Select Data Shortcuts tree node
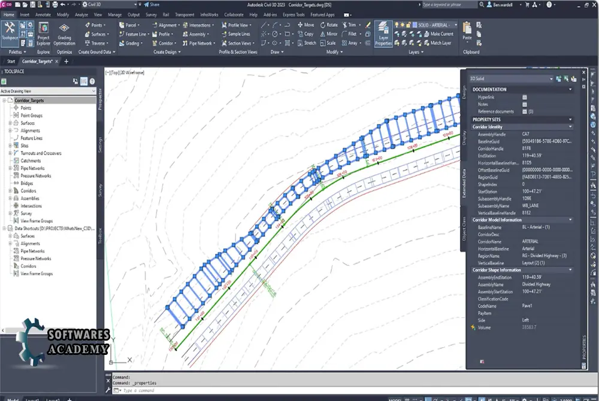Screen dimensions: 599x401 (54, 229)
